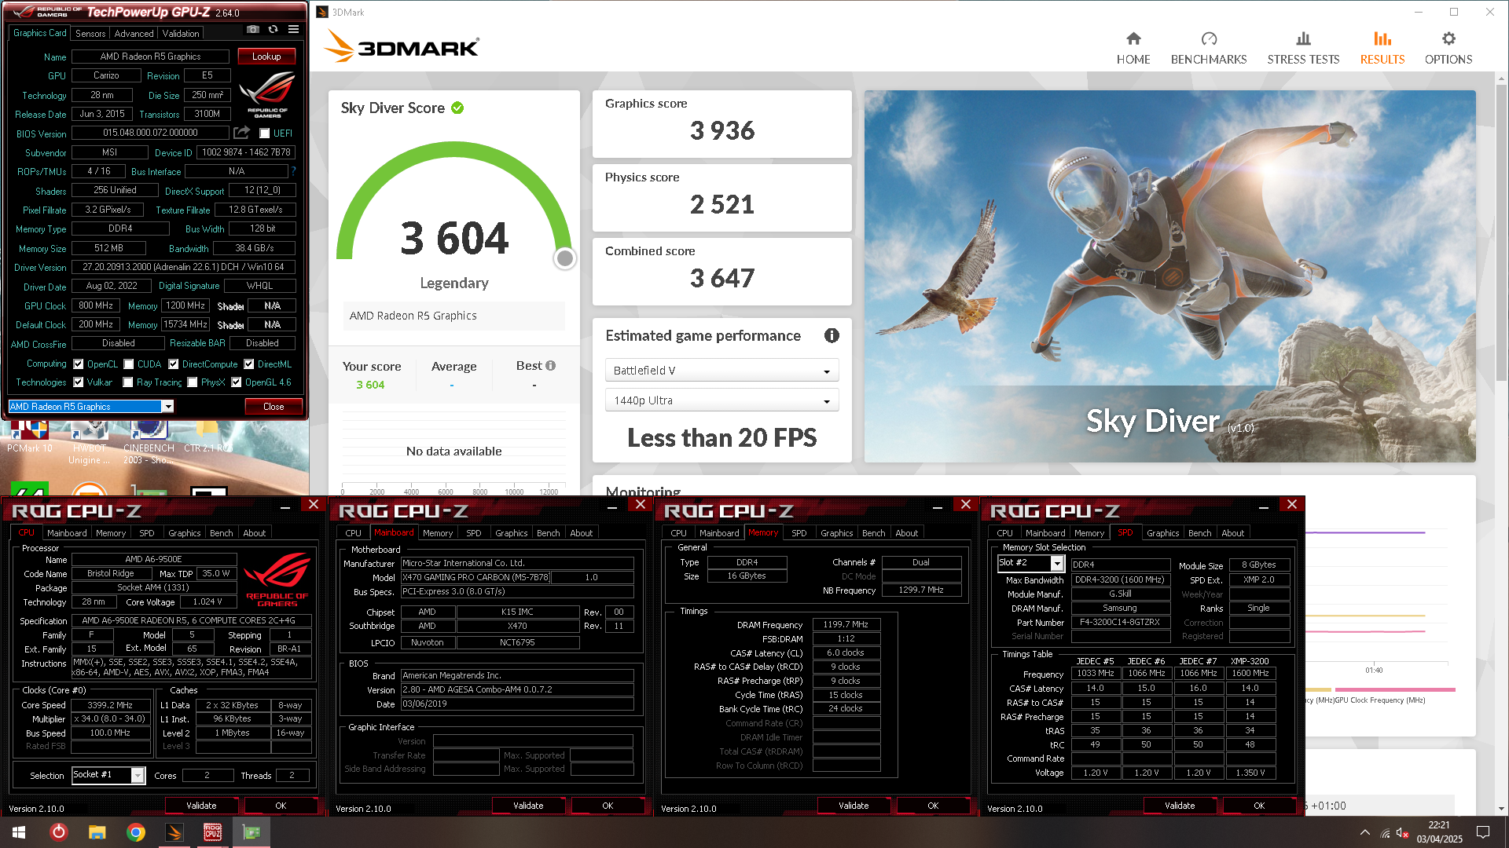1509x848 pixels.
Task: Open Windows Start menu
Action: [19, 832]
